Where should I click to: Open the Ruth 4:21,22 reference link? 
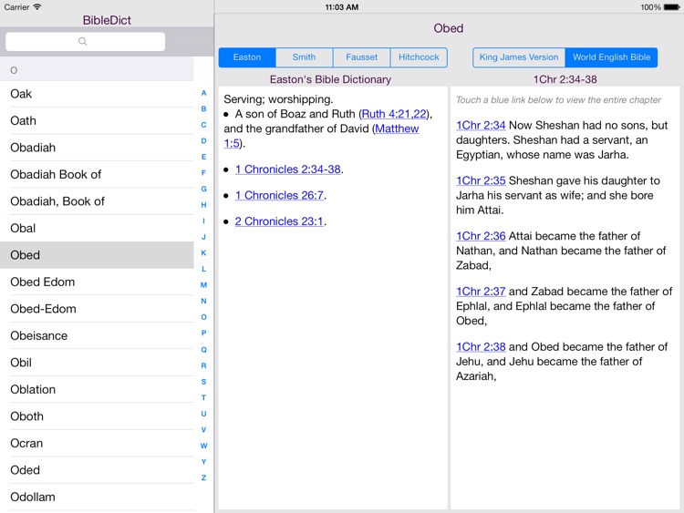click(x=394, y=114)
